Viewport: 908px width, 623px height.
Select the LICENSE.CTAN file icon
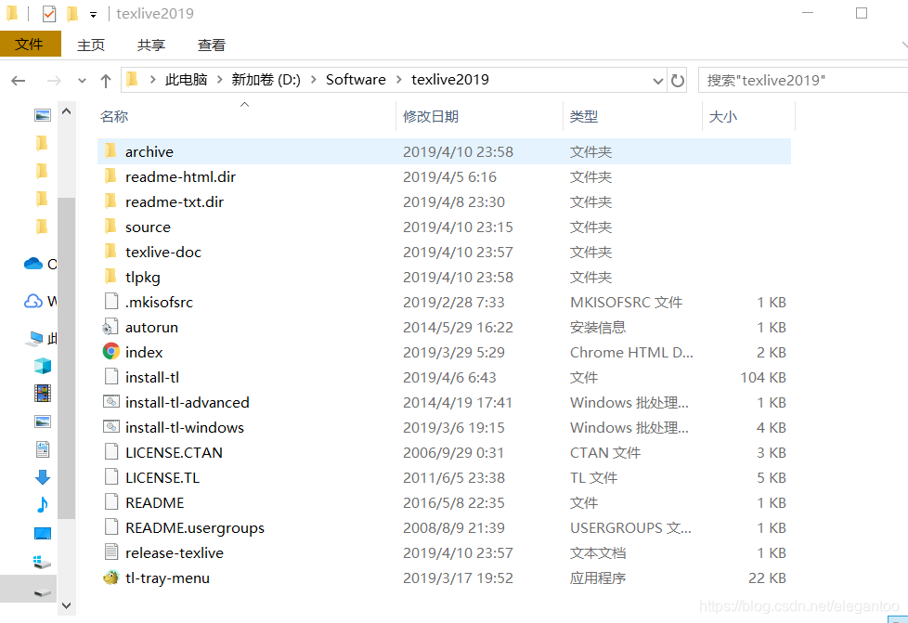(111, 452)
